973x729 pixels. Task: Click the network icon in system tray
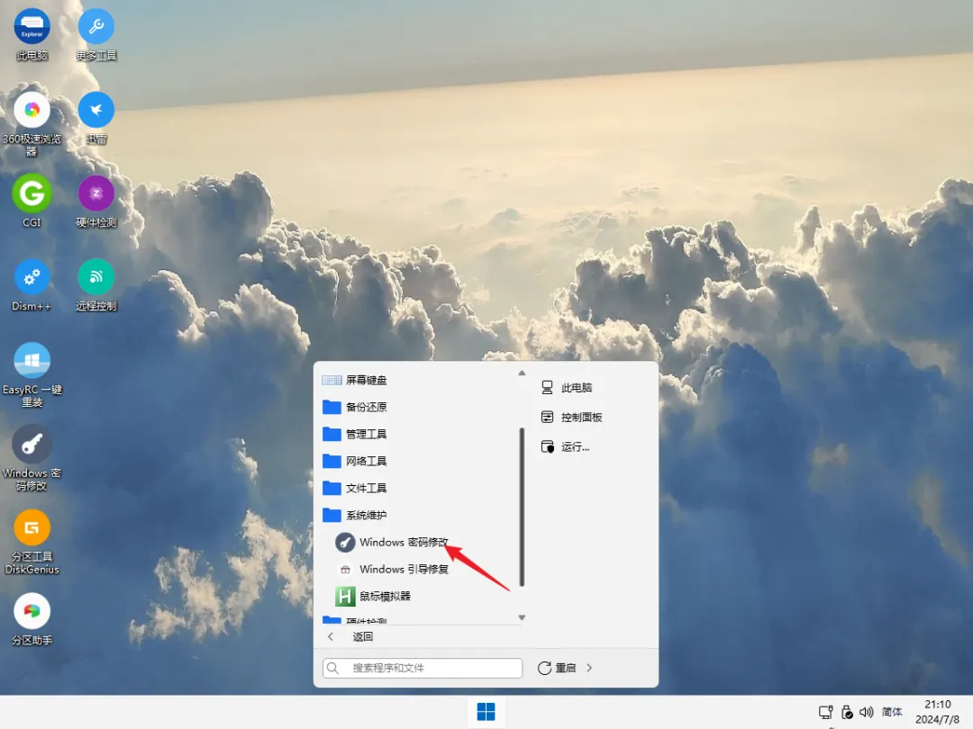[825, 712]
